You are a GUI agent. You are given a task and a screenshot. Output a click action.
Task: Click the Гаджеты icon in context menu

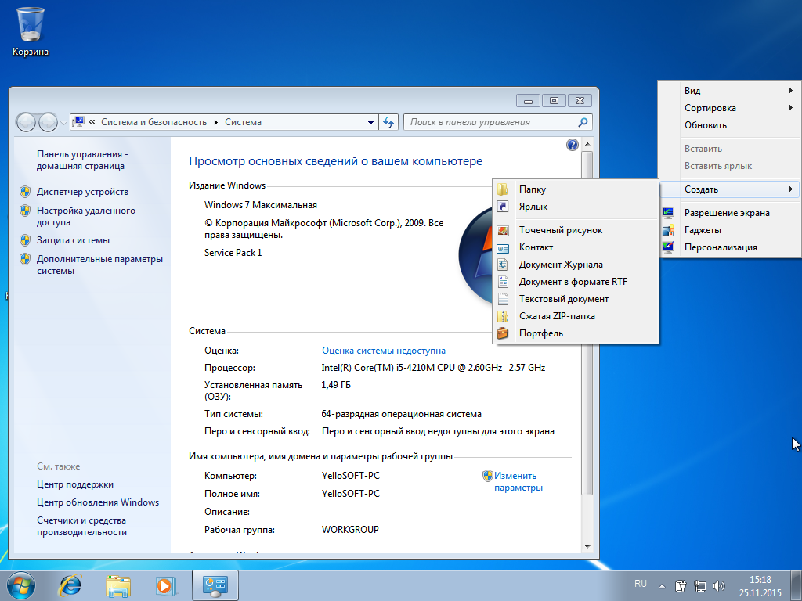point(668,231)
